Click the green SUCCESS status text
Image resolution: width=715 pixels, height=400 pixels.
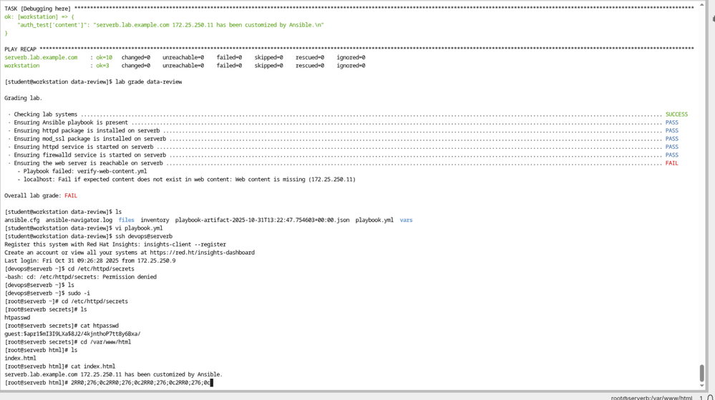point(676,114)
